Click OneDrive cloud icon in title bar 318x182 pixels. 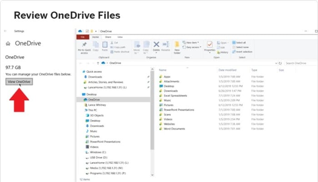(80, 31)
